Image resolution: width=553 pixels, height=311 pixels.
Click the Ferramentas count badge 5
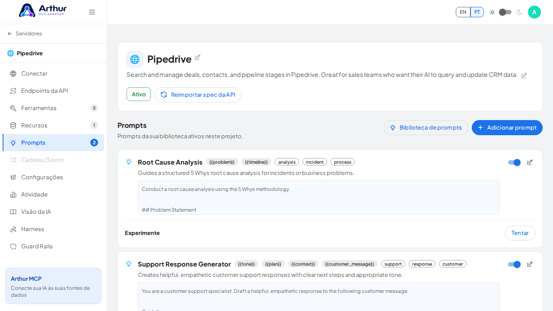click(94, 108)
